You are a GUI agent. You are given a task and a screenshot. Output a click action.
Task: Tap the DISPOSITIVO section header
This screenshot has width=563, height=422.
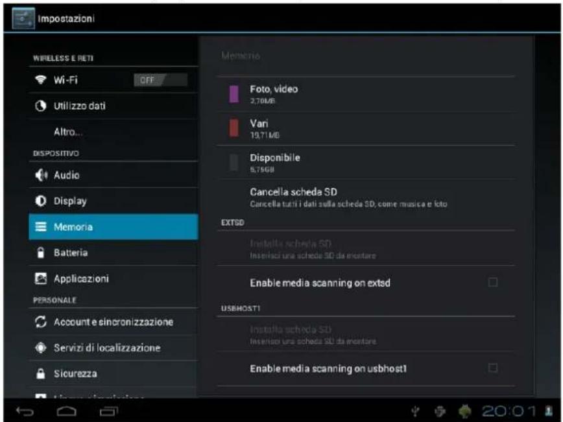click(x=56, y=153)
